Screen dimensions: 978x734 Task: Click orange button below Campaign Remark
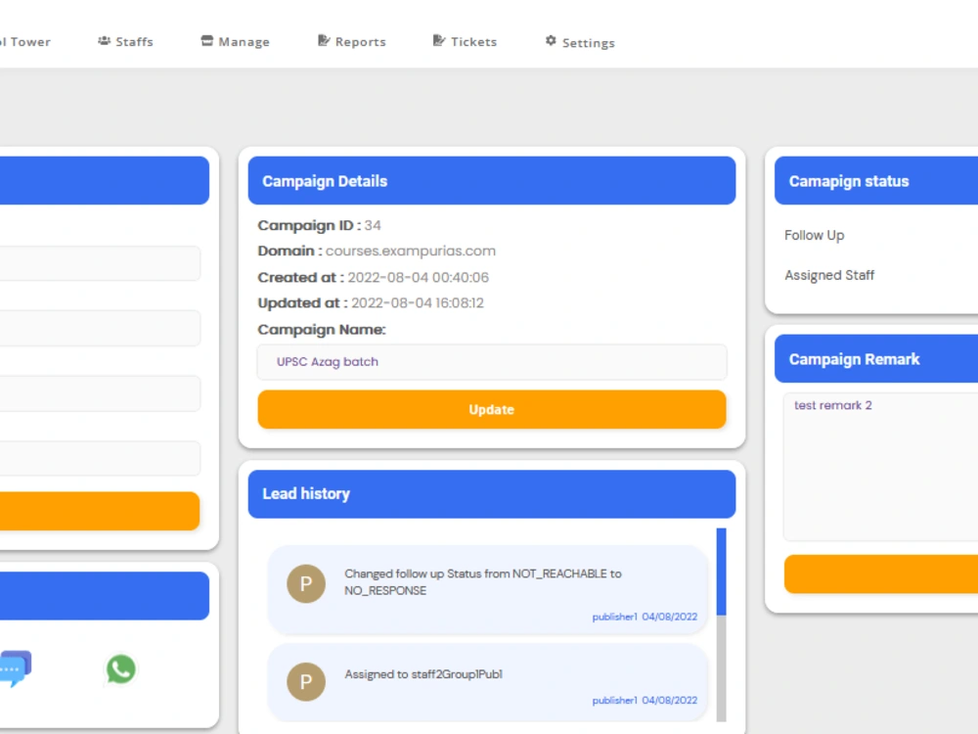(x=881, y=573)
